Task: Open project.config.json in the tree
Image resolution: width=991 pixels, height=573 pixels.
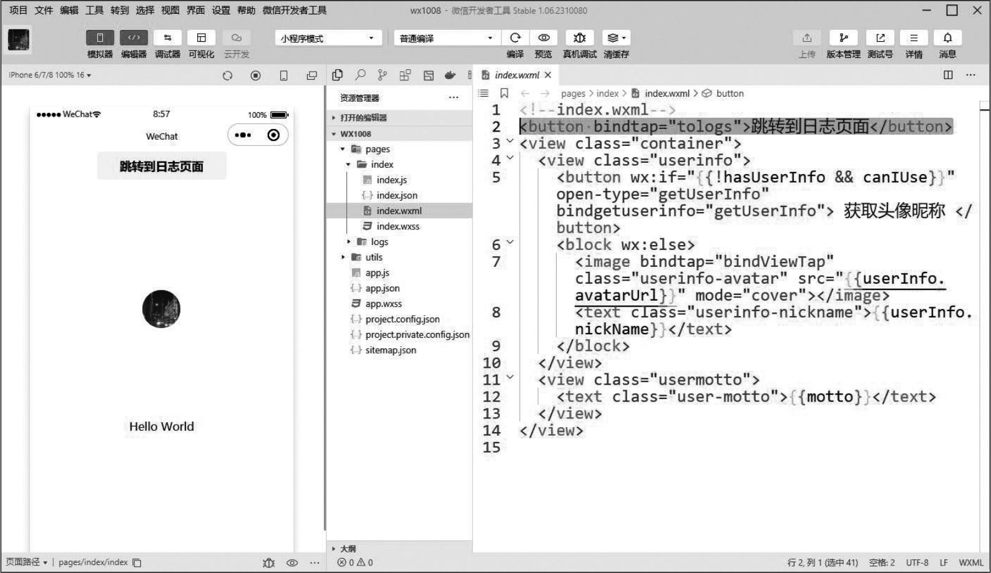Action: point(403,319)
